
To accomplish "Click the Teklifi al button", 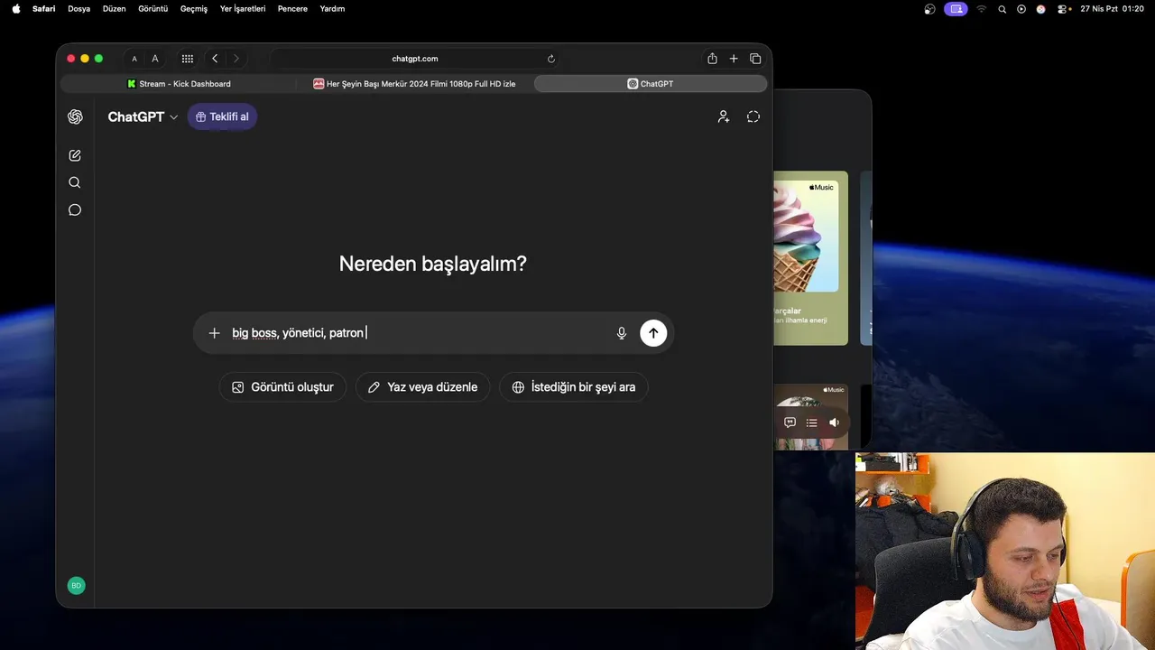I will (222, 116).
